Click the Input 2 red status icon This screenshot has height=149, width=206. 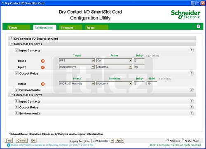tap(43, 67)
